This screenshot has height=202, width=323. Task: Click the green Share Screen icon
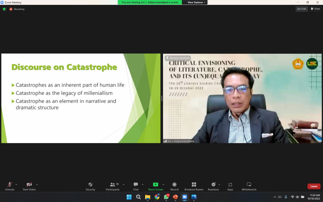(x=155, y=185)
